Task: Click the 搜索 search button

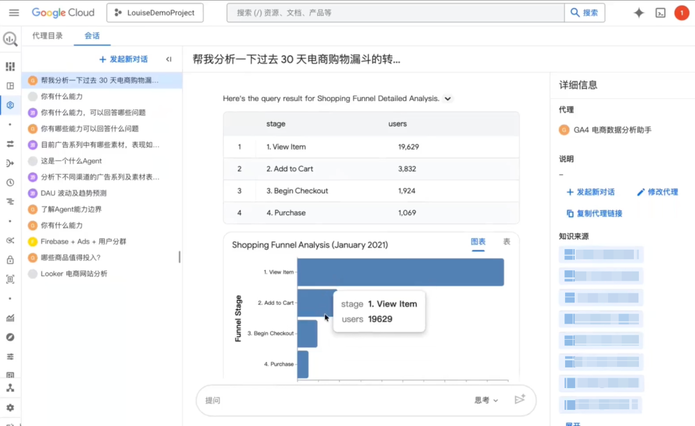Action: 584,13
